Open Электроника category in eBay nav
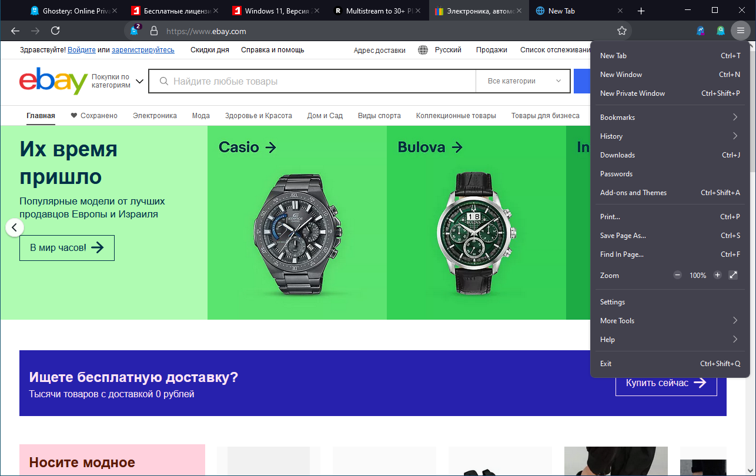756x476 pixels. [x=155, y=116]
